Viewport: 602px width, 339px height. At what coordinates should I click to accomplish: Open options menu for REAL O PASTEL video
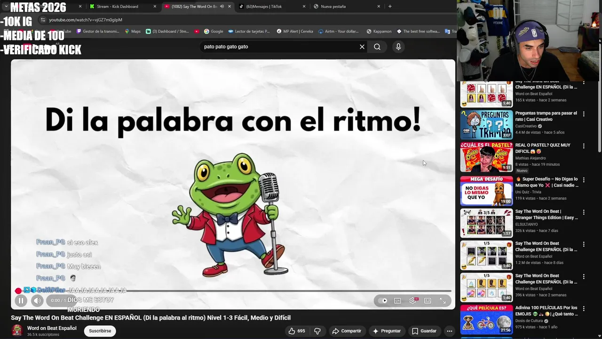coord(584,146)
